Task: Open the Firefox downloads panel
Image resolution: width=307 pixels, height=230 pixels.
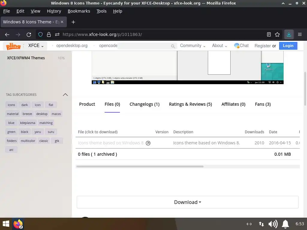Action: point(289,35)
